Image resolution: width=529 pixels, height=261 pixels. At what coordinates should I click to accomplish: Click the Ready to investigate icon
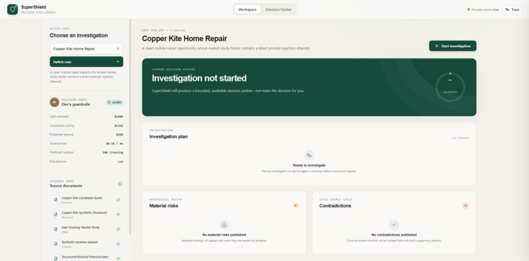click(x=309, y=155)
